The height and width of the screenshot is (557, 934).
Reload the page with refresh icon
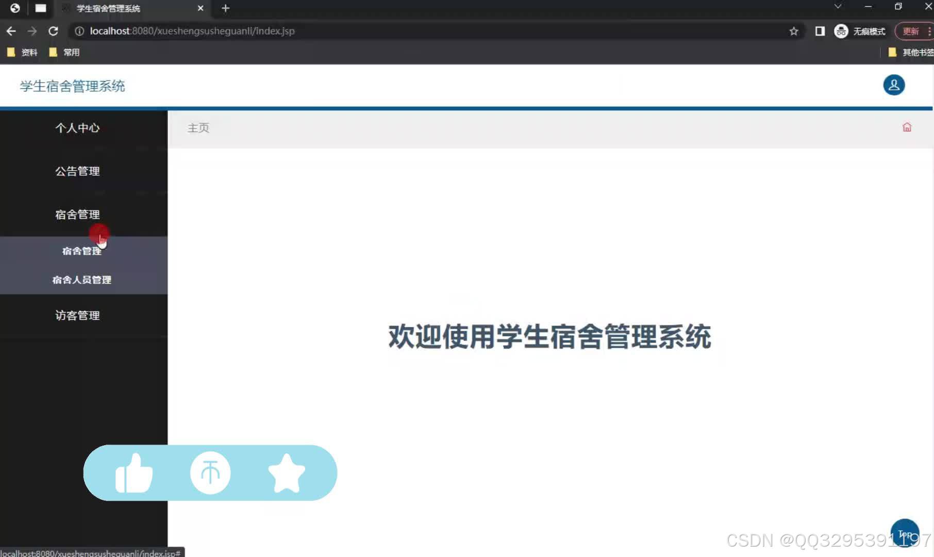tap(53, 31)
